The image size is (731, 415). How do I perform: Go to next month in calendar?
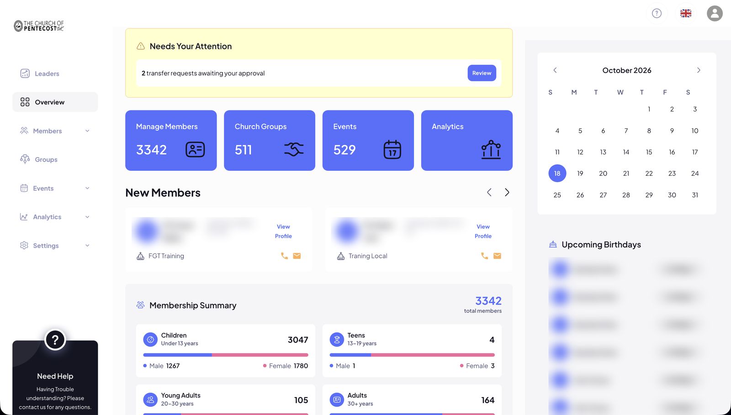tap(699, 70)
